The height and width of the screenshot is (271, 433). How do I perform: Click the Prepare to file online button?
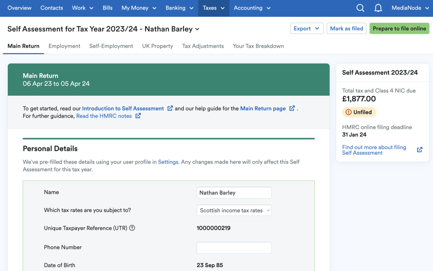click(x=399, y=29)
